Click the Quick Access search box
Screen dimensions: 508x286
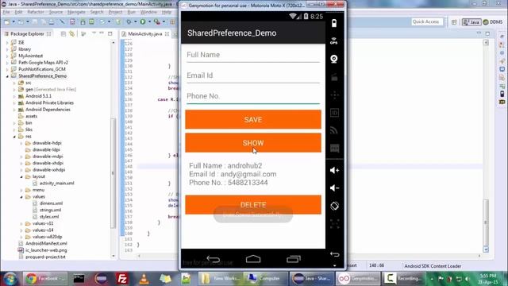click(427, 21)
